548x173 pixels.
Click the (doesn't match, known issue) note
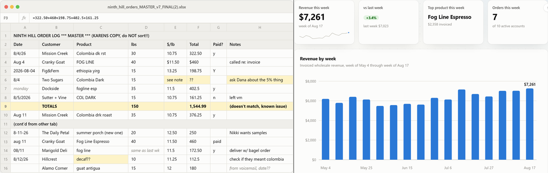coord(259,106)
